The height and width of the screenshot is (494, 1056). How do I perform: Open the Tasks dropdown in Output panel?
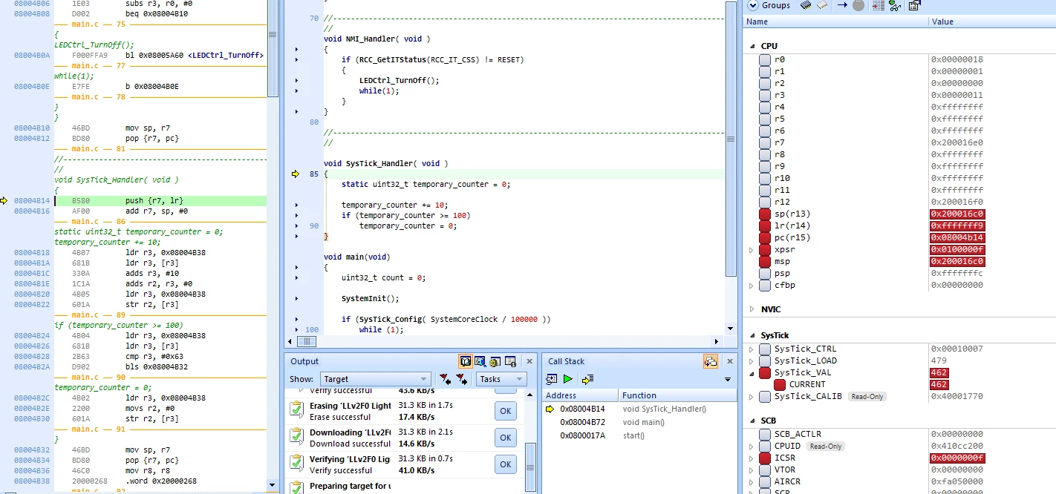(x=501, y=379)
